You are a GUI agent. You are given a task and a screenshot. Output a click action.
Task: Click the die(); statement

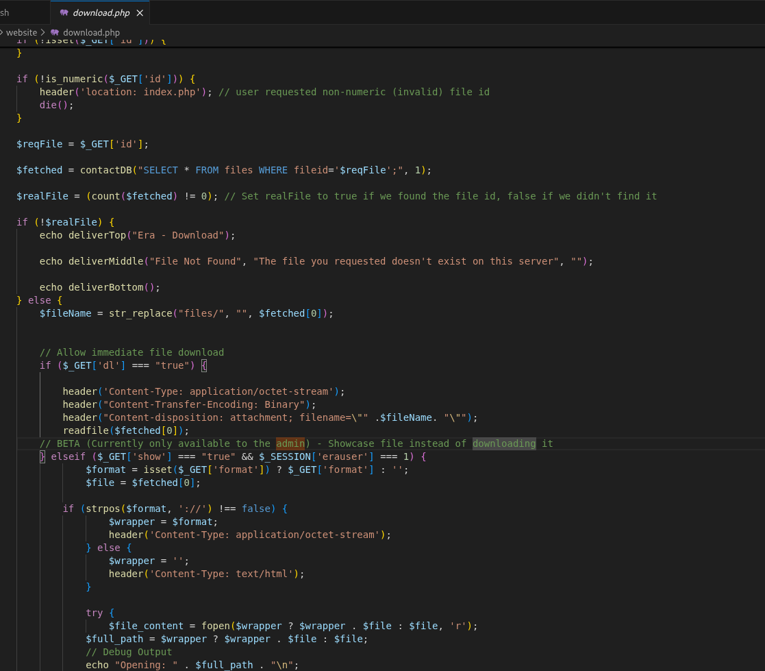point(57,105)
